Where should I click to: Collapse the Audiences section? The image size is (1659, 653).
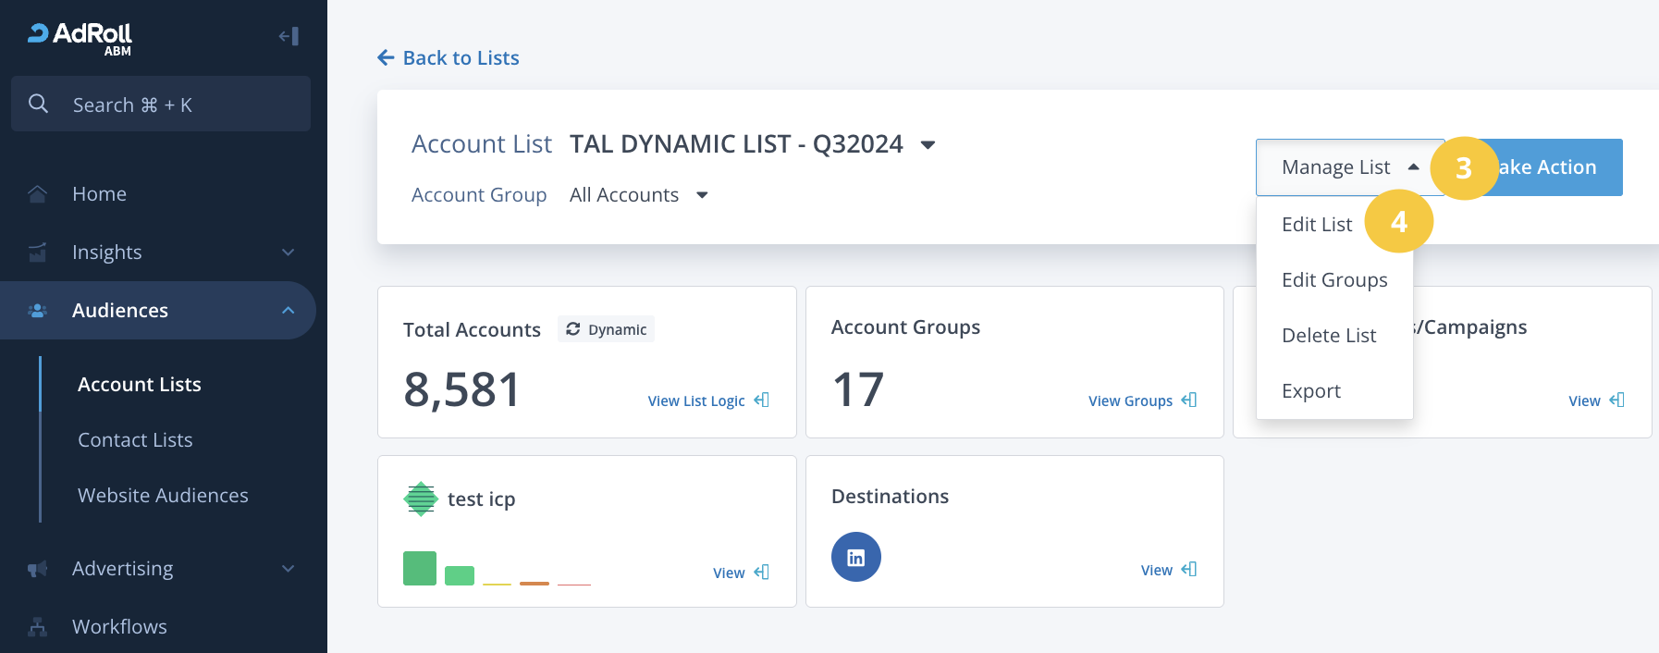point(288,311)
